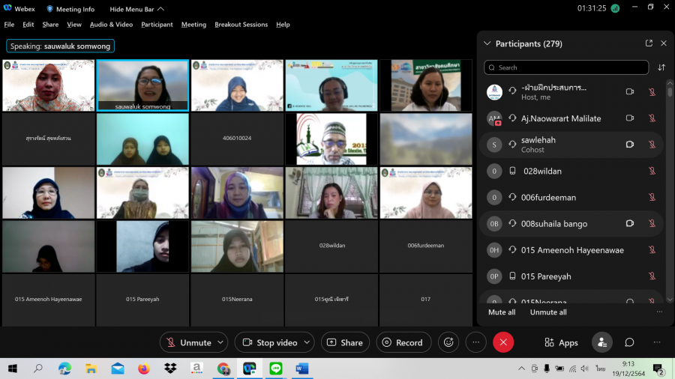The image size is (675, 379).
Task: Open the Reactions smiley icon
Action: tap(448, 342)
